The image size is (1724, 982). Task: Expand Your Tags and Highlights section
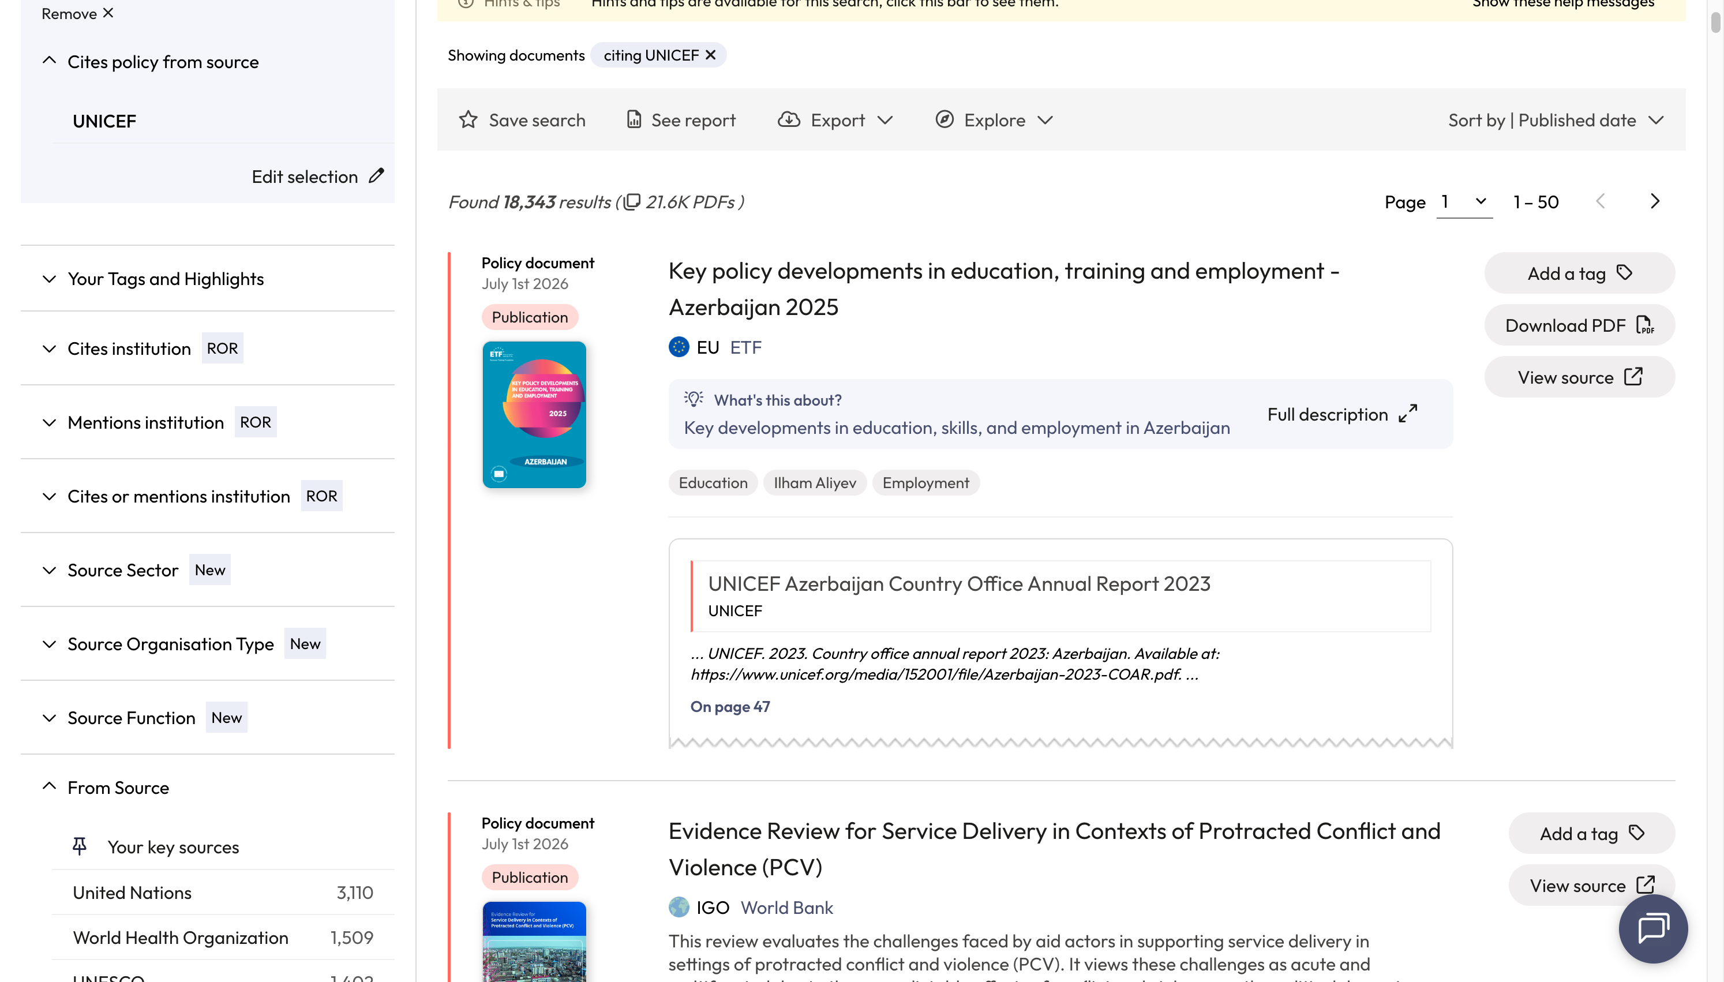click(49, 279)
